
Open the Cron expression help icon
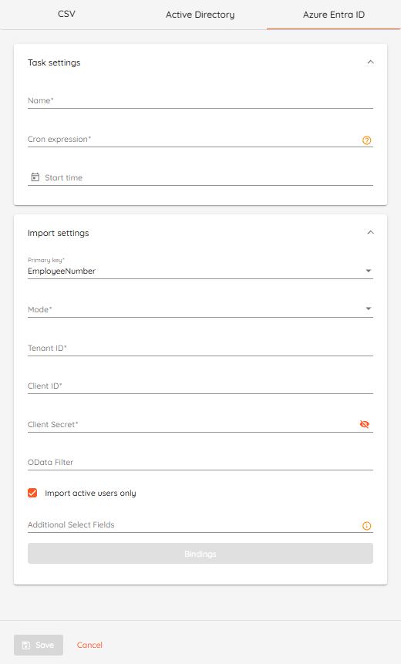pyautogui.click(x=367, y=140)
